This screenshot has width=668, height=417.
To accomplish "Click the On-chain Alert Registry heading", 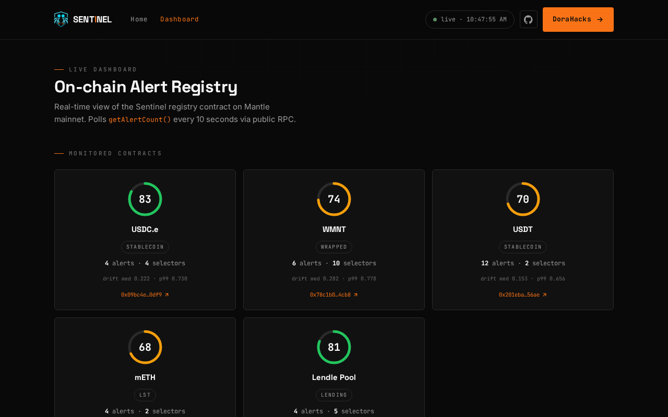I will click(x=146, y=87).
